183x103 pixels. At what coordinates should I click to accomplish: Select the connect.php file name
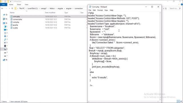(17, 19)
